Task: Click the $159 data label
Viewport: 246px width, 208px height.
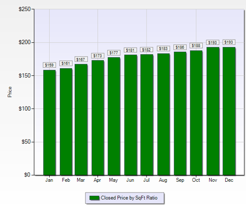Action: pos(49,65)
